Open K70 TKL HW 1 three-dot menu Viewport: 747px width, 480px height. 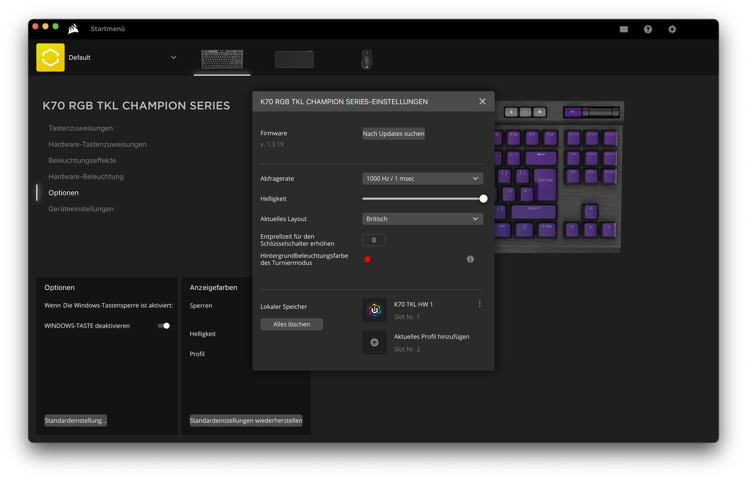coord(479,304)
